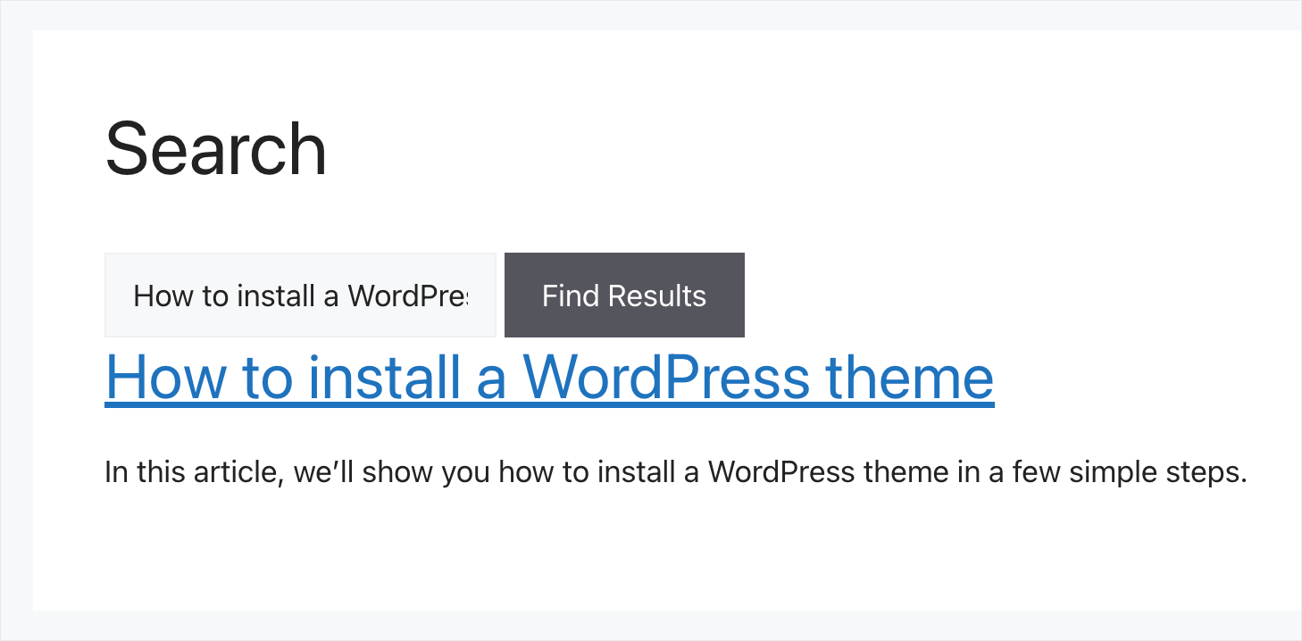Viewport: 1302px width, 641px height.
Task: Navigate to the WordPress theme installation article
Action: pyautogui.click(x=548, y=378)
